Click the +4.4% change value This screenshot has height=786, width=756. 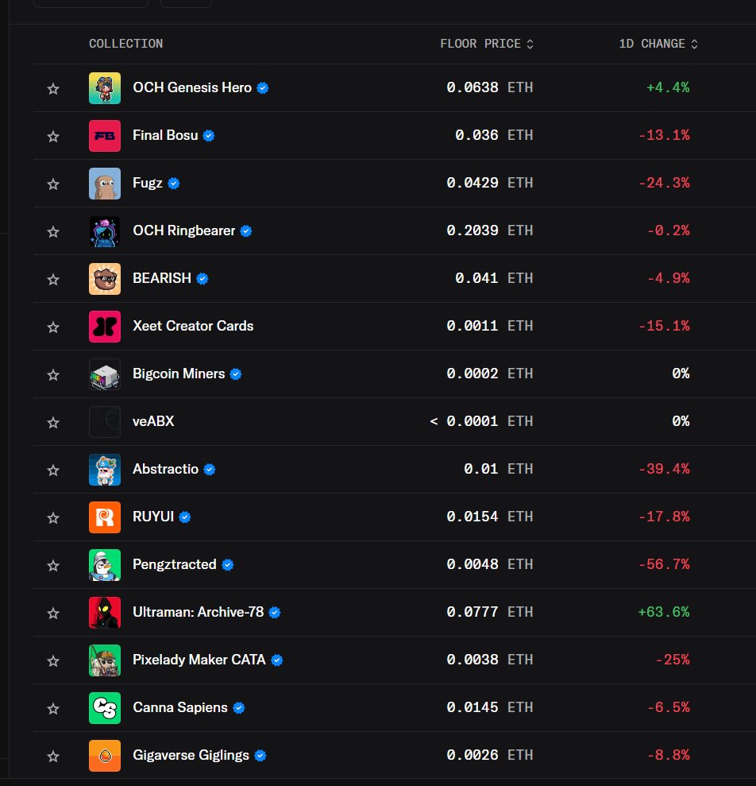[x=668, y=87]
